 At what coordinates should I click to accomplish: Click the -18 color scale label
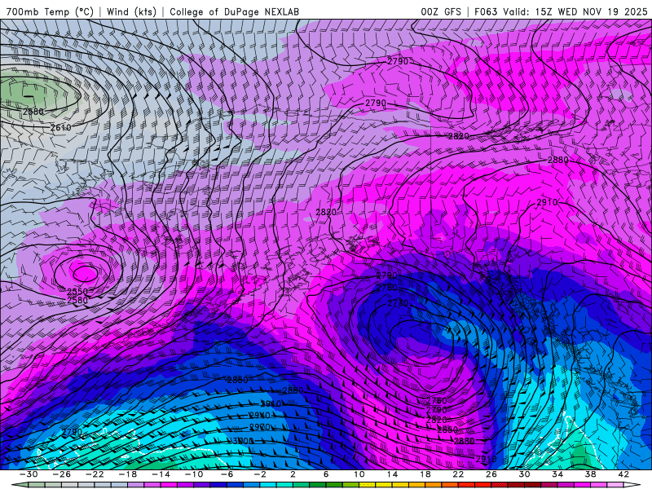128,474
